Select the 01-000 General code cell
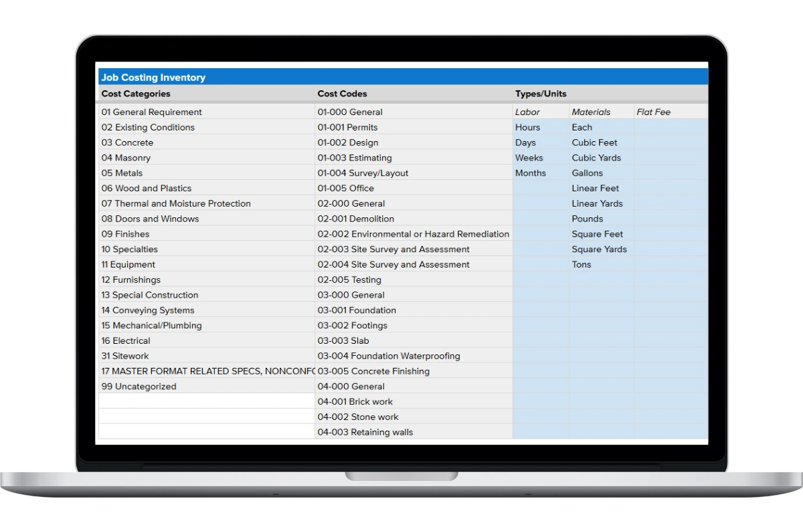Image resolution: width=803 pixels, height=531 pixels. [414, 112]
